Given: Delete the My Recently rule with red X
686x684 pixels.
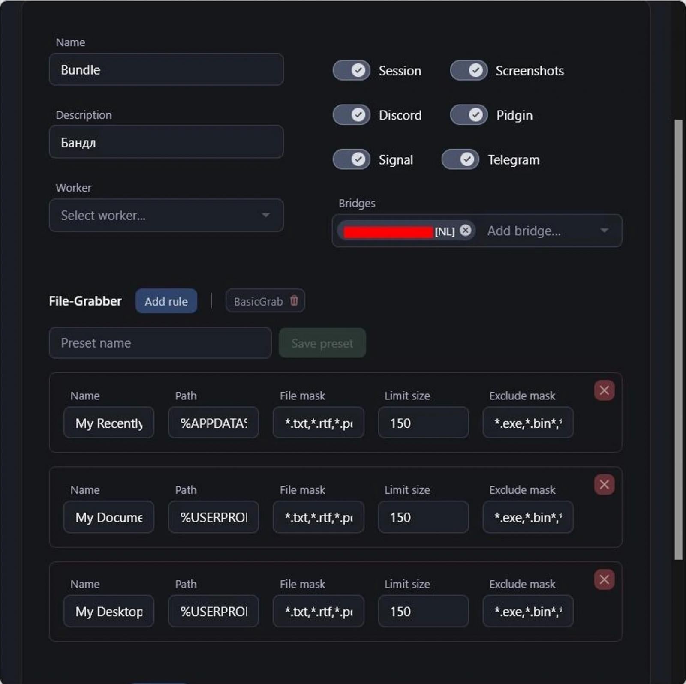Looking at the screenshot, I should click(x=604, y=390).
